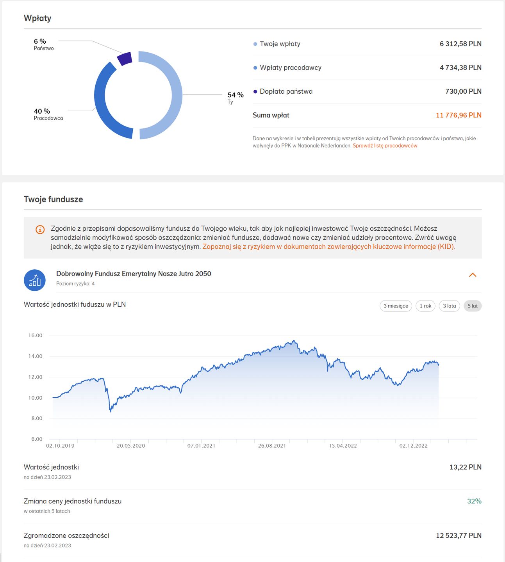Select the 5 lat chart range
The image size is (505, 562).
(472, 306)
